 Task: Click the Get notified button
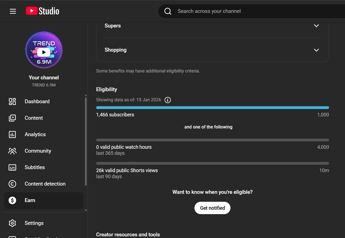212,208
